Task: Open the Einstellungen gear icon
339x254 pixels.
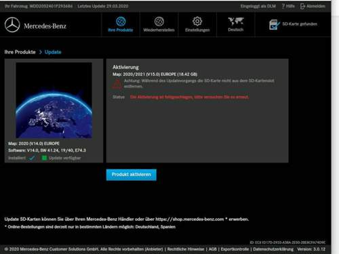Action: pyautogui.click(x=197, y=21)
